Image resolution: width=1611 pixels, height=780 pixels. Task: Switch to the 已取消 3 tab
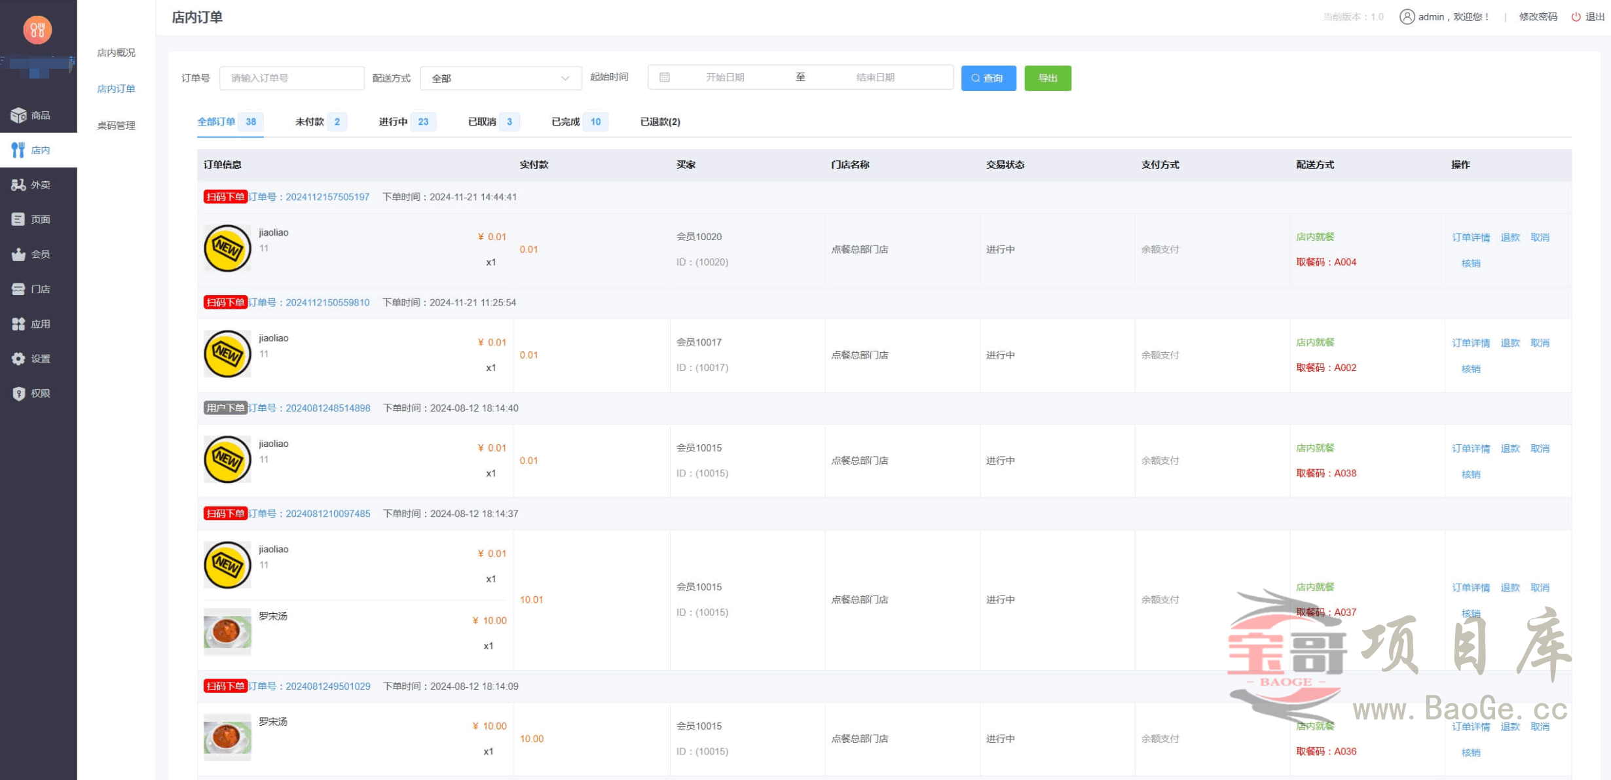493,122
